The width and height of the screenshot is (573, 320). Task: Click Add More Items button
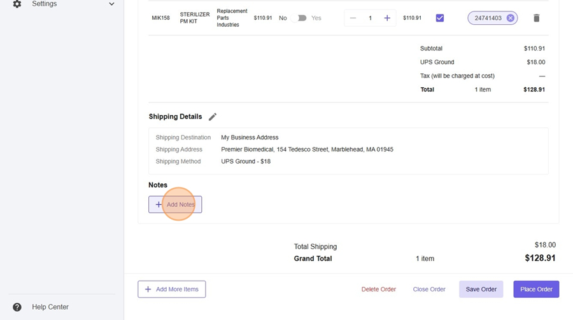172,289
